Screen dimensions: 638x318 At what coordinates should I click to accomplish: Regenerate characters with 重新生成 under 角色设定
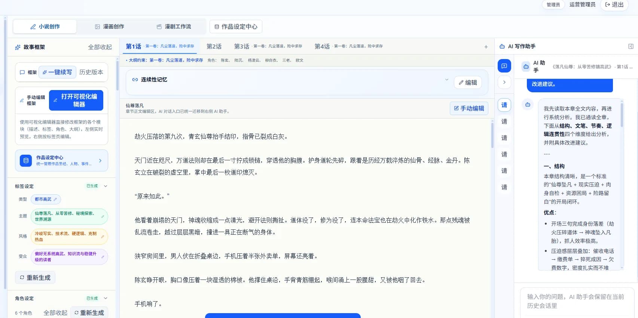[89, 313]
